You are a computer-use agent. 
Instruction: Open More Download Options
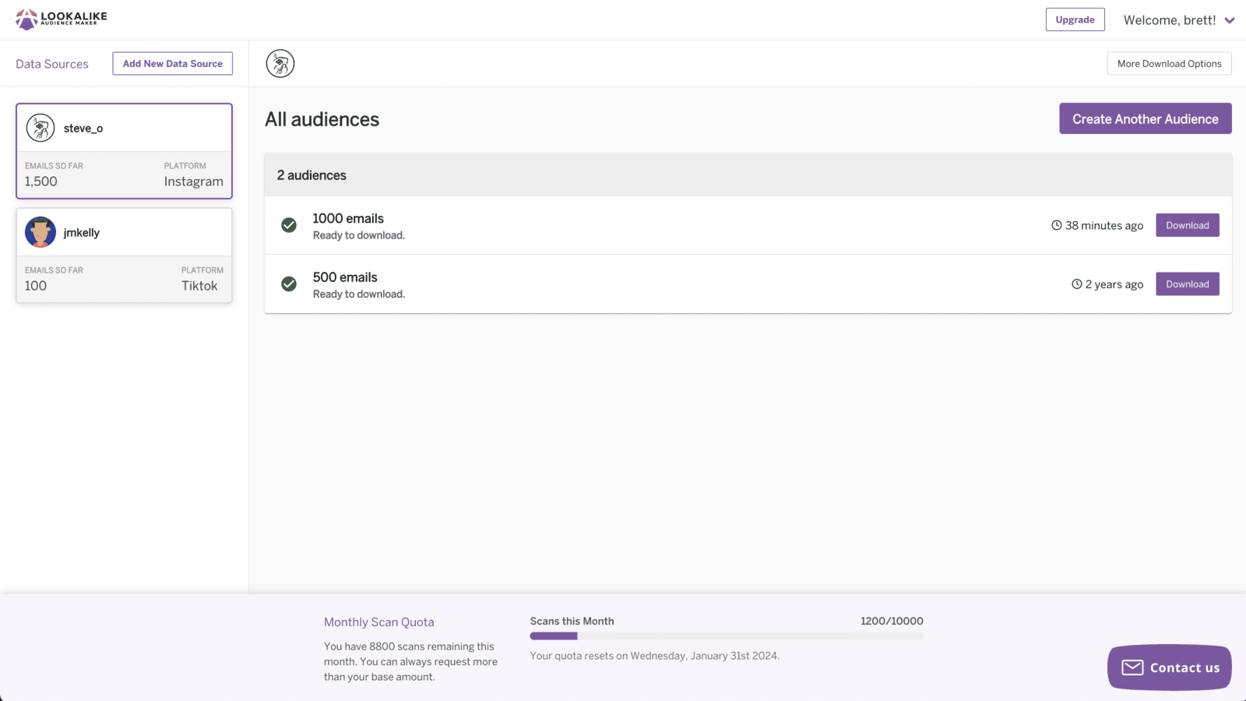tap(1169, 63)
